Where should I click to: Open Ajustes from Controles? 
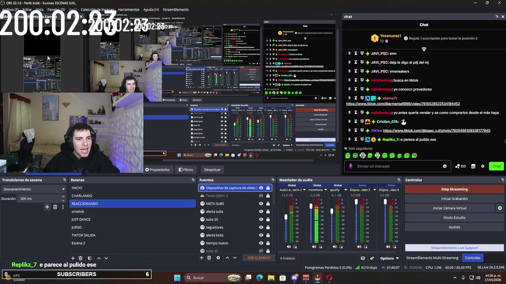tap(454, 227)
